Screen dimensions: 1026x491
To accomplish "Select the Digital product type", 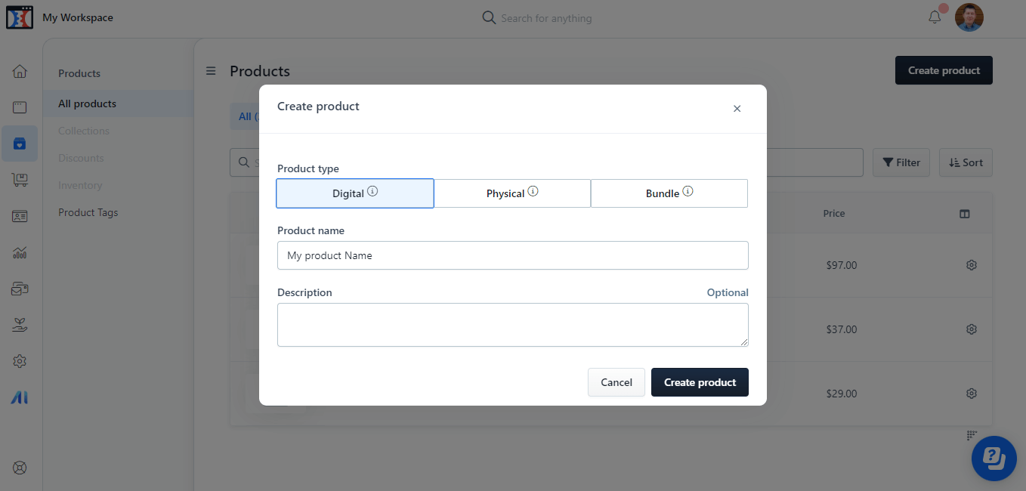I will pos(355,193).
